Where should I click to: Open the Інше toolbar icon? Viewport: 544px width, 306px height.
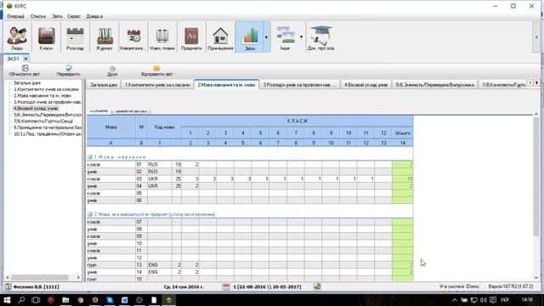tap(285, 37)
